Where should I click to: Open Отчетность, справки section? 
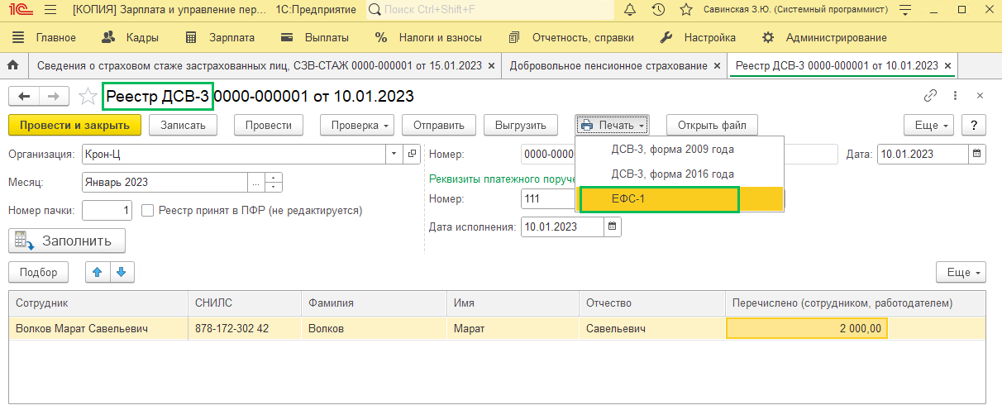pyautogui.click(x=572, y=37)
